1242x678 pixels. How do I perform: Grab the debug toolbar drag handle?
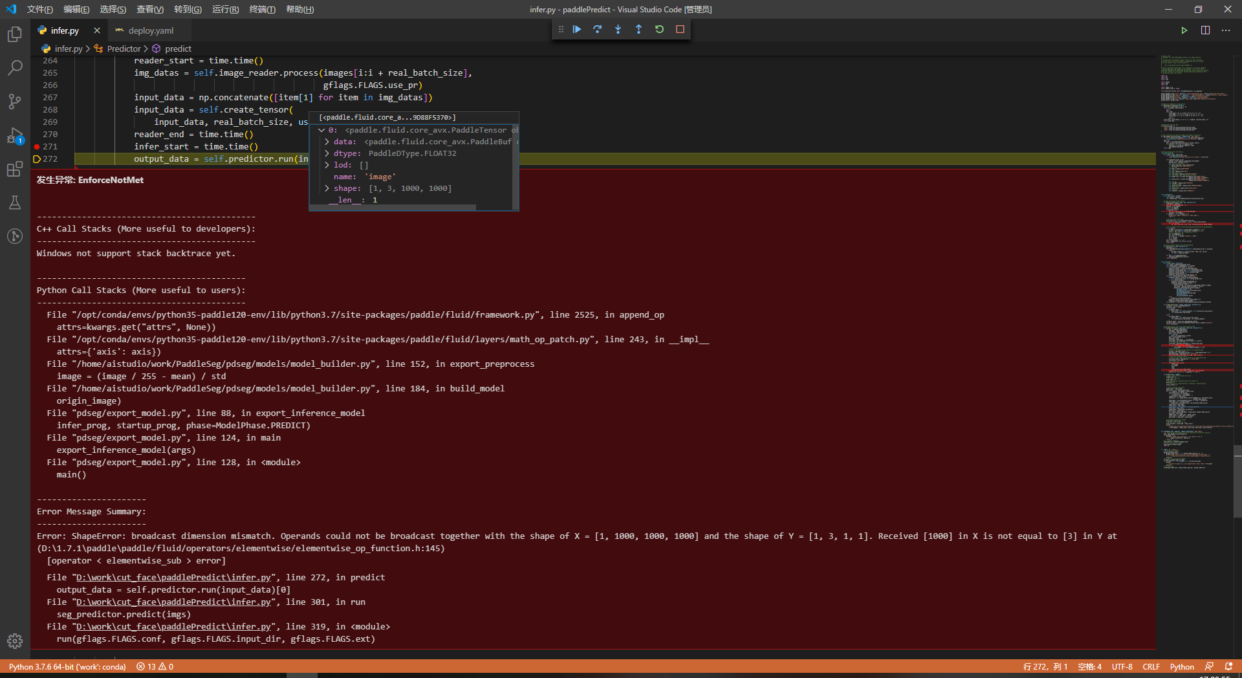click(561, 29)
